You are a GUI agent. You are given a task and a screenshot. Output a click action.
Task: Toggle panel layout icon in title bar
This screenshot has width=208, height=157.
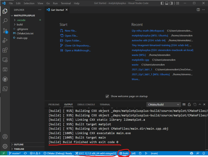pos(167,3)
